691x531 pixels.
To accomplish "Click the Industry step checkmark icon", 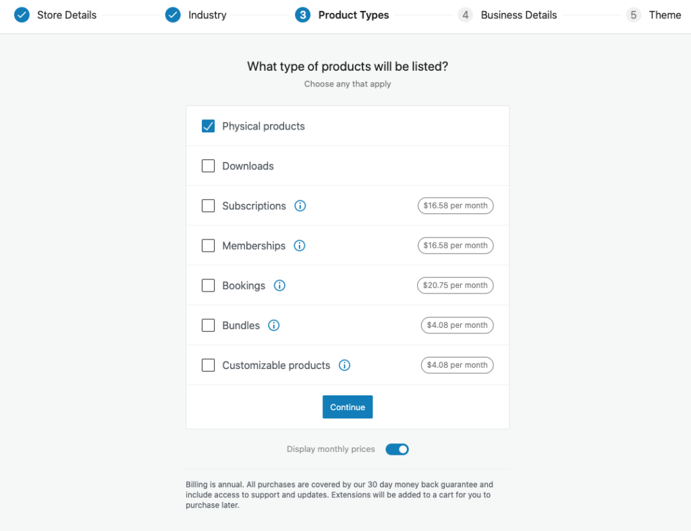I will [x=173, y=15].
